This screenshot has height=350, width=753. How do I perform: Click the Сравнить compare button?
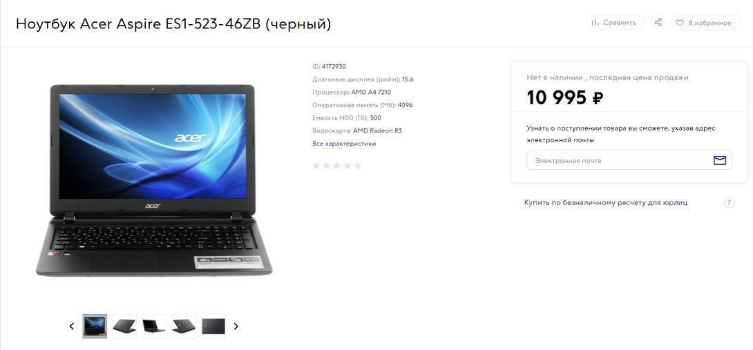tap(615, 23)
